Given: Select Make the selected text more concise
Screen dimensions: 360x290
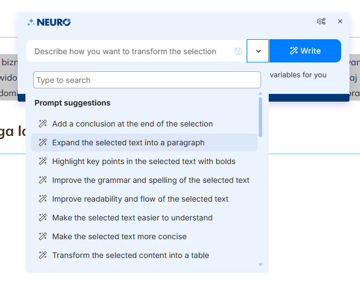Looking at the screenshot, I should (x=119, y=236).
